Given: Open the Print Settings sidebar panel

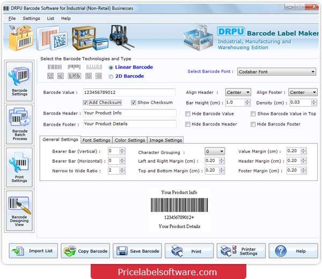Looking at the screenshot, I should (x=19, y=167).
